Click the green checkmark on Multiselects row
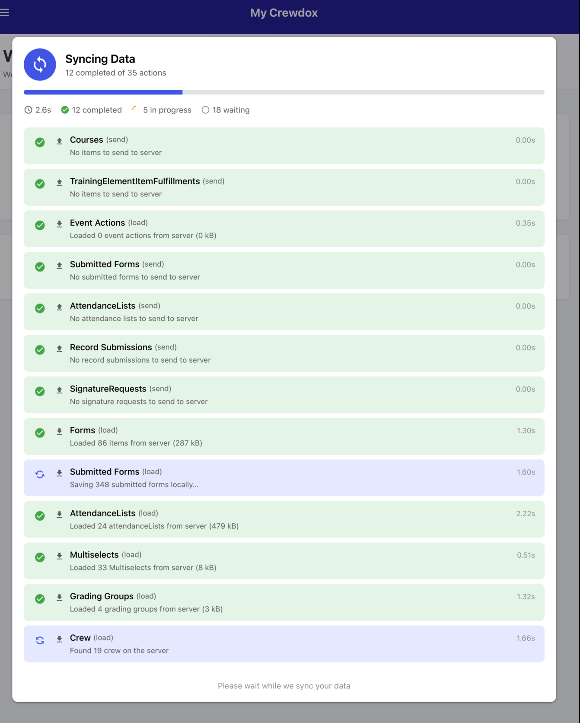This screenshot has width=580, height=723. click(x=40, y=557)
